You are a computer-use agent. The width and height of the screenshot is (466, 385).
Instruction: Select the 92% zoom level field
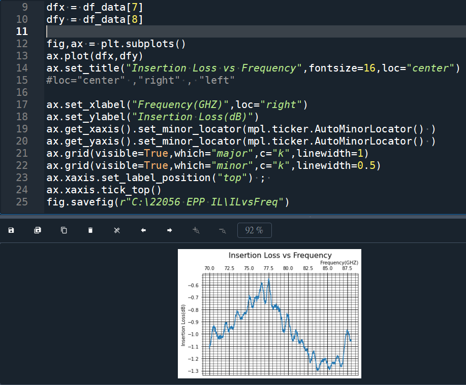pyautogui.click(x=254, y=230)
